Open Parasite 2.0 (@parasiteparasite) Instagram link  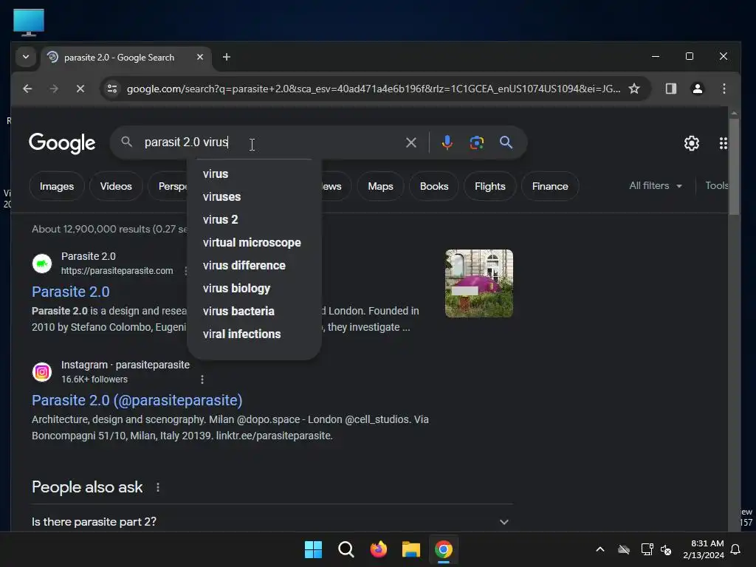click(x=137, y=400)
